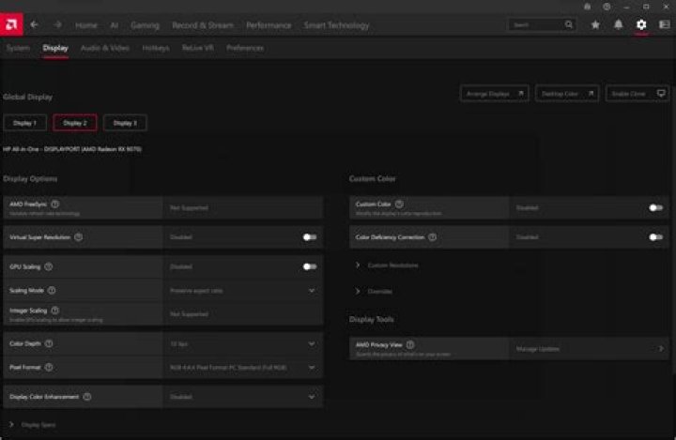Select Display 2 button
The width and height of the screenshot is (676, 440).
pos(75,123)
